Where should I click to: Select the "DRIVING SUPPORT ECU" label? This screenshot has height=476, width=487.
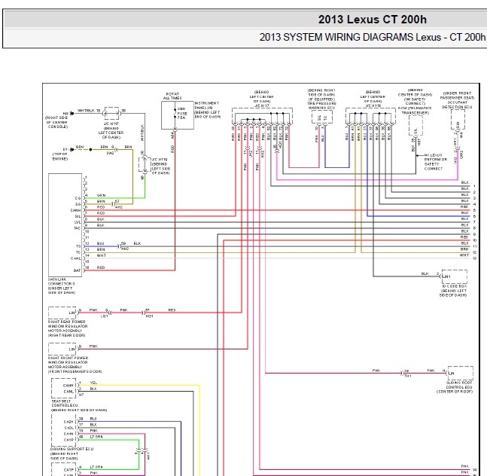coord(72,449)
